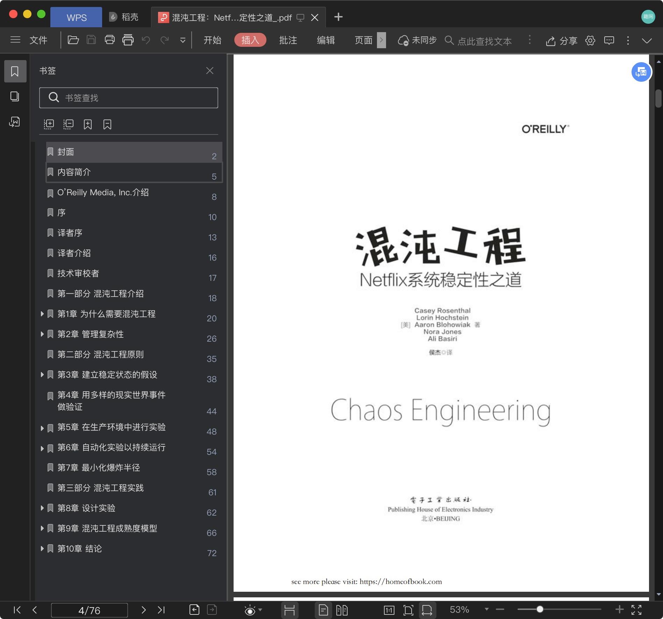Expand the 第9章 混沌工程成熟度模型 bookmark
663x619 pixels.
42,528
